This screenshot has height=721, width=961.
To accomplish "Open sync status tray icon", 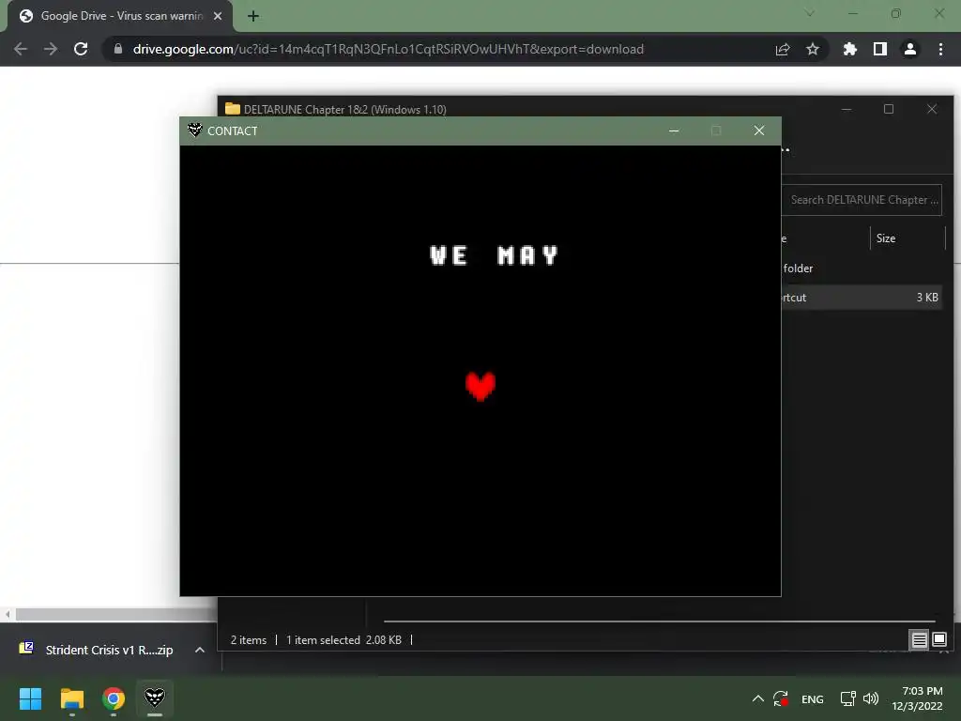I will coord(781,698).
